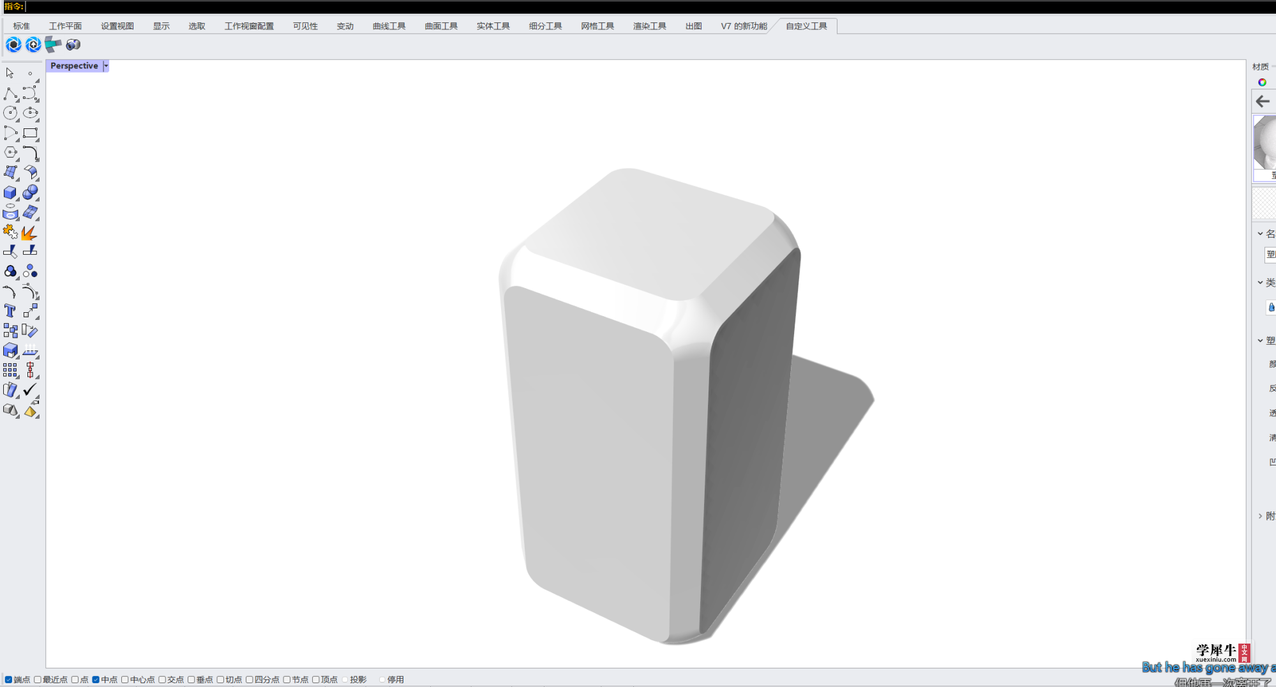Image resolution: width=1276 pixels, height=687 pixels.
Task: Select the fillet surface tool
Action: point(30,172)
